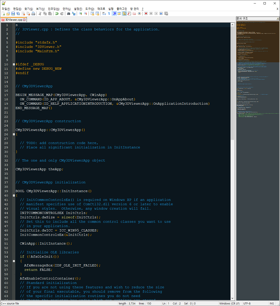Viewport: 280px width, 306px height.
Task: Click the highlighted viewport in the document map
Action: (258, 41)
